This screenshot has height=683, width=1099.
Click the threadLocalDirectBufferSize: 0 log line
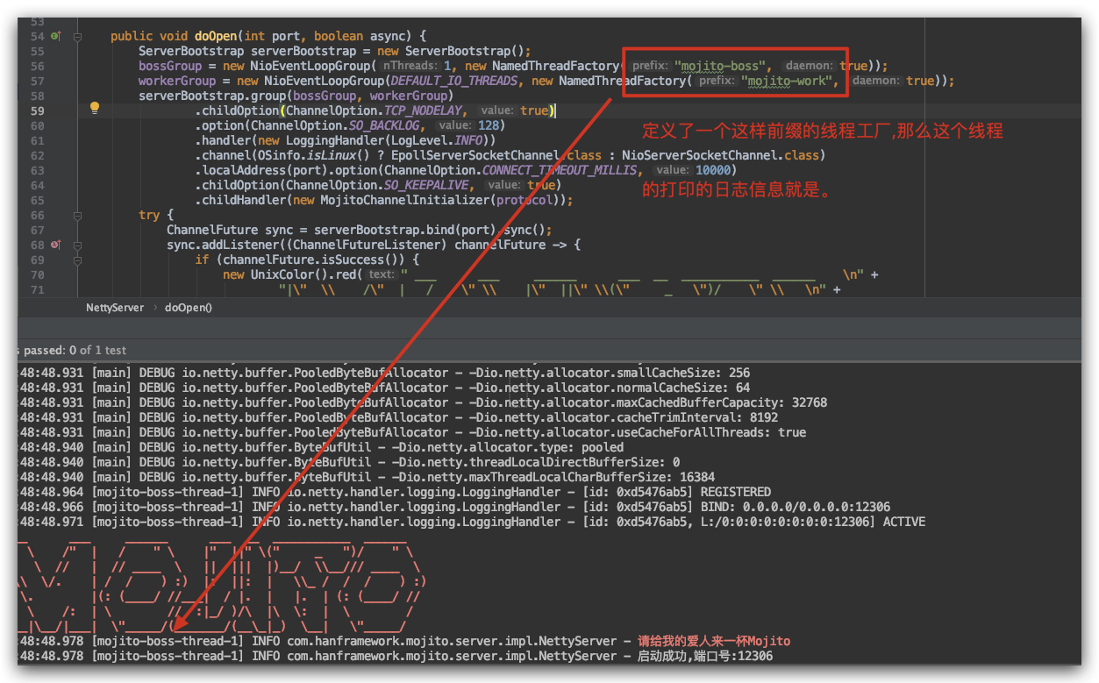(349, 462)
